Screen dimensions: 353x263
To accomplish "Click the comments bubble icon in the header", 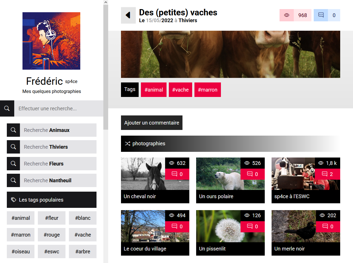I will (x=321, y=15).
